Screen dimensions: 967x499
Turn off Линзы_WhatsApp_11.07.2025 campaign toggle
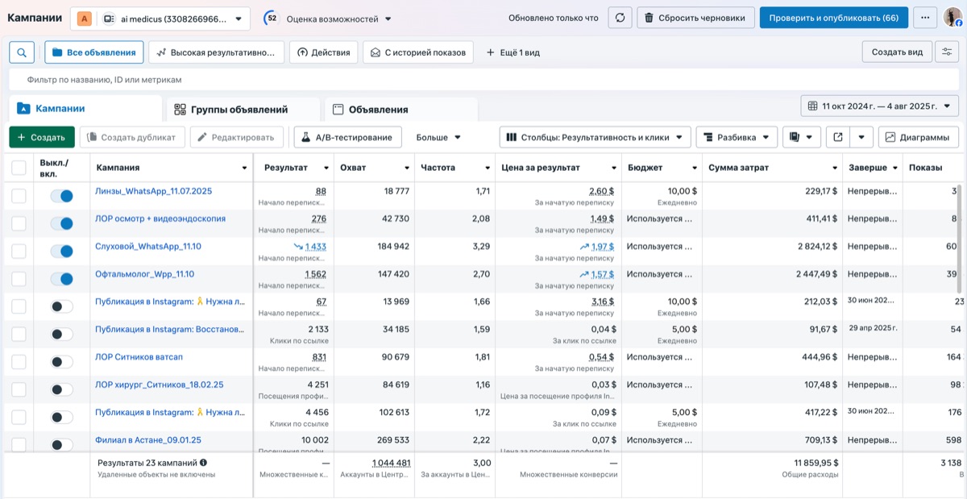pos(61,196)
